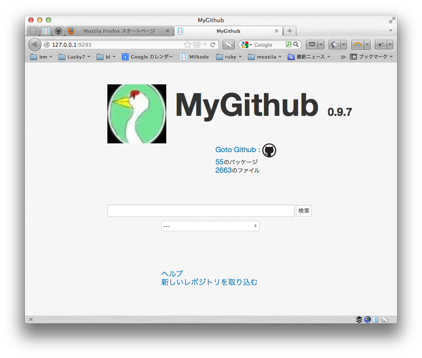The height and width of the screenshot is (358, 422).
Task: Click the GitHub octocat icon beside Goto Github
Action: pos(269,150)
